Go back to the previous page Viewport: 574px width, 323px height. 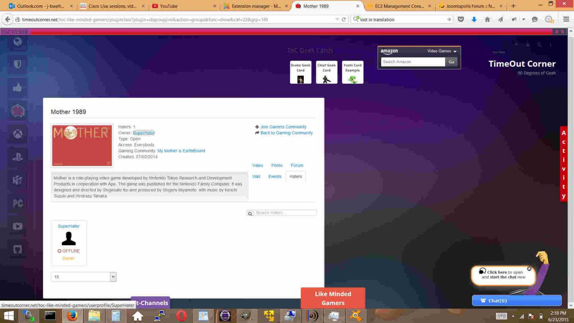point(7,19)
